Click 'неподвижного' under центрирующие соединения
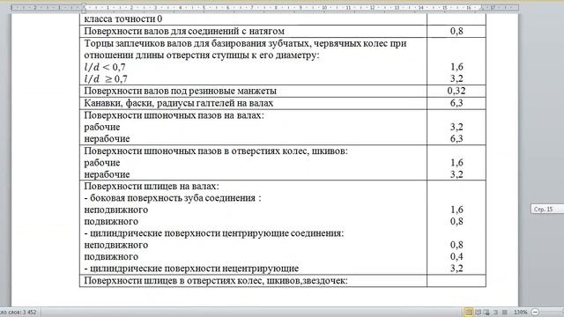Viewport: 564px width, 317px height. click(115, 245)
